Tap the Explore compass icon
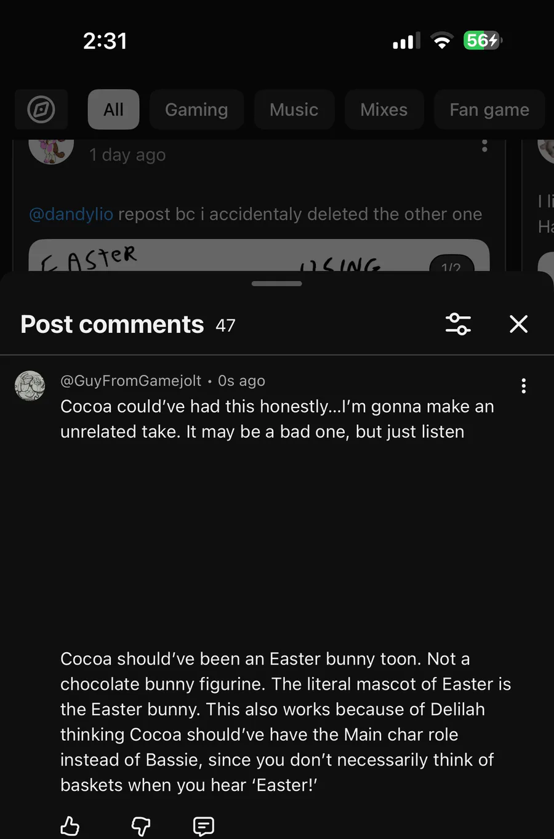Viewport: 554px width, 839px height. click(41, 110)
